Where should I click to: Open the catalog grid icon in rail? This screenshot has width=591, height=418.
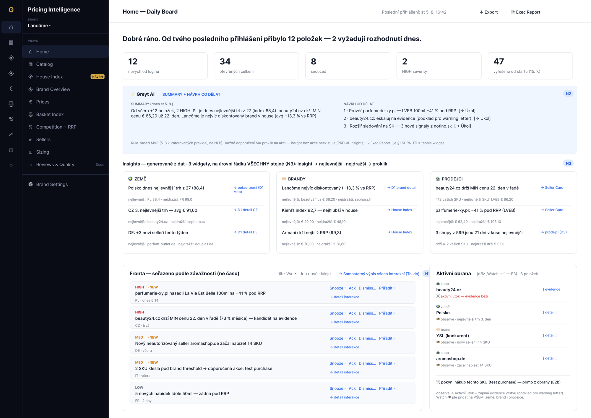click(x=11, y=43)
